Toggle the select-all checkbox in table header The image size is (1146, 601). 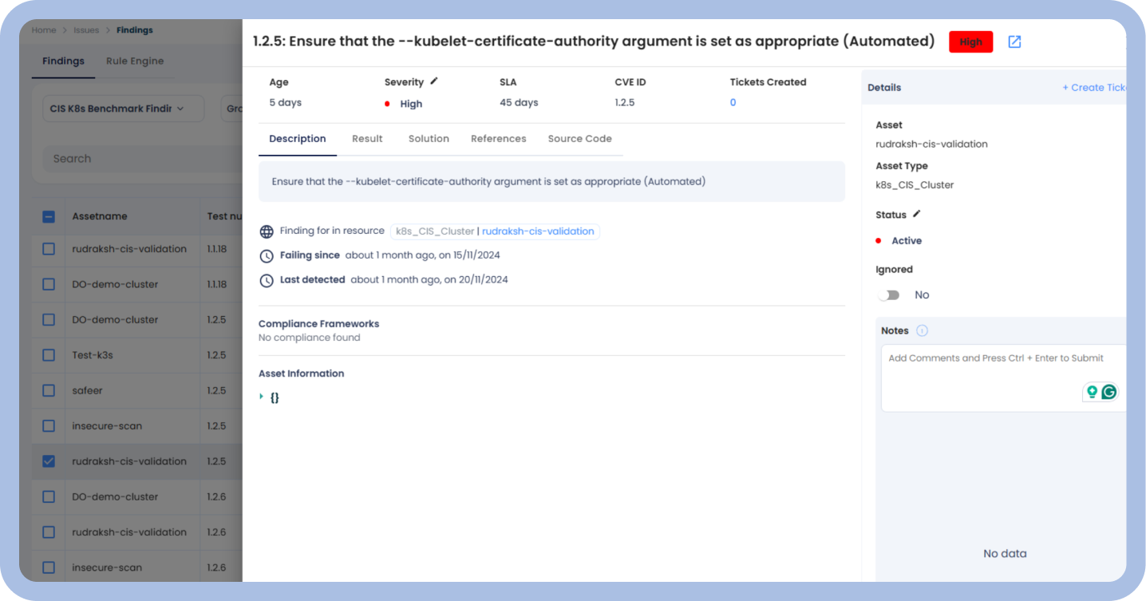(49, 216)
